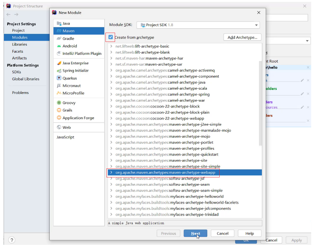Expand lift-archetype-basic entry
This screenshot has width=322, height=247.
tap(111, 46)
